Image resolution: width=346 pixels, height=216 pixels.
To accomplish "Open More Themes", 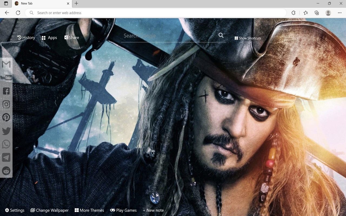I will click(x=89, y=210).
